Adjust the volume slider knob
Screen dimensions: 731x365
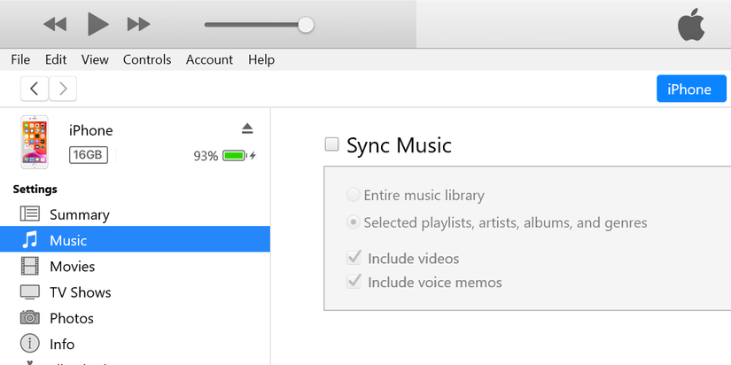306,25
